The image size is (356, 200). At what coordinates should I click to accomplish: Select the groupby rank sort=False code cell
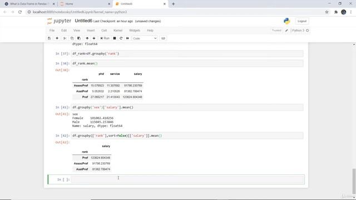click(x=187, y=136)
